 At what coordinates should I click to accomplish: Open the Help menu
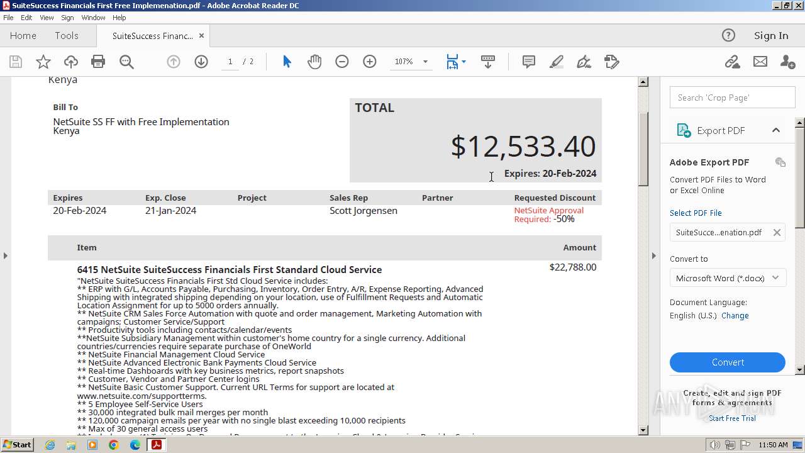[x=119, y=18]
